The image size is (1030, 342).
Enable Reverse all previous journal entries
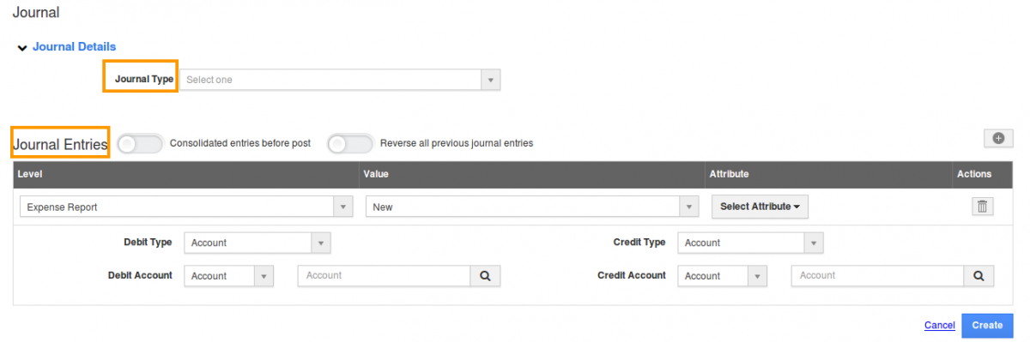click(350, 144)
